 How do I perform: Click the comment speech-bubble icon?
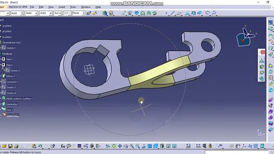pyautogui.click(x=69, y=146)
